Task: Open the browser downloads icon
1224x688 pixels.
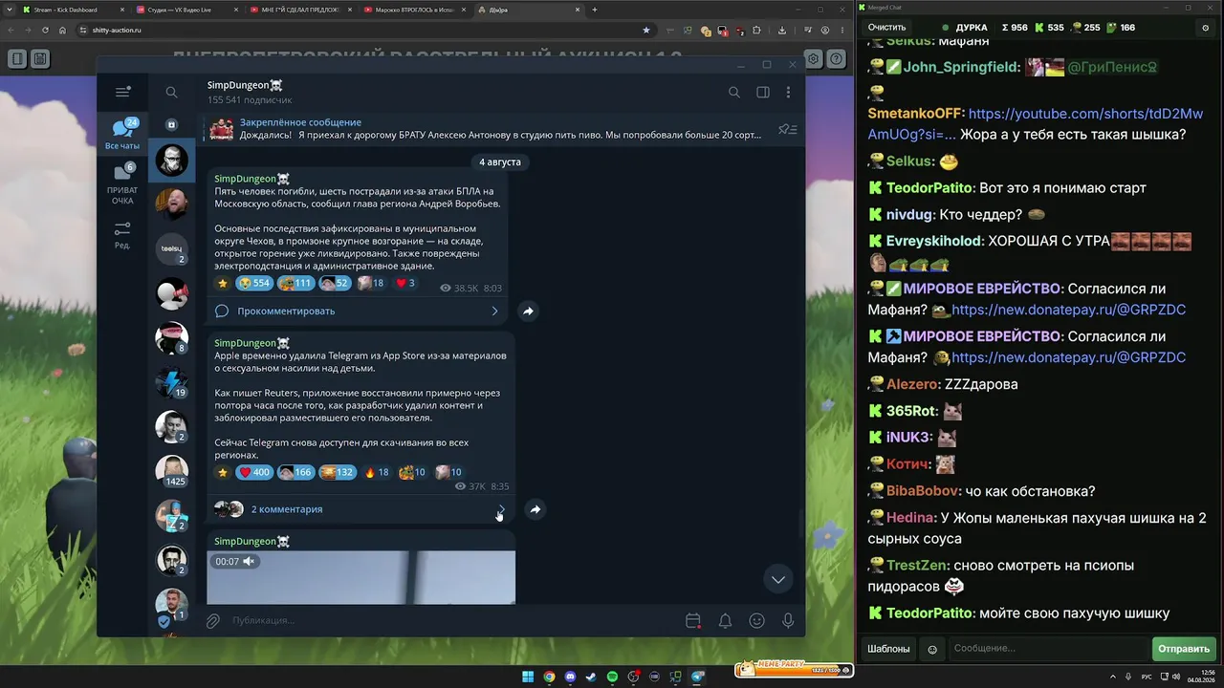Action: click(x=781, y=31)
